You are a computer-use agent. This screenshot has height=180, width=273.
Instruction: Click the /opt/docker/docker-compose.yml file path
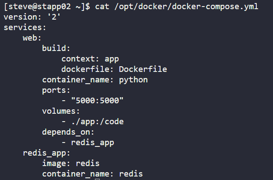186,7
